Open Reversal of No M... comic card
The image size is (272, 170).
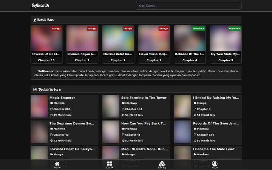point(46,44)
